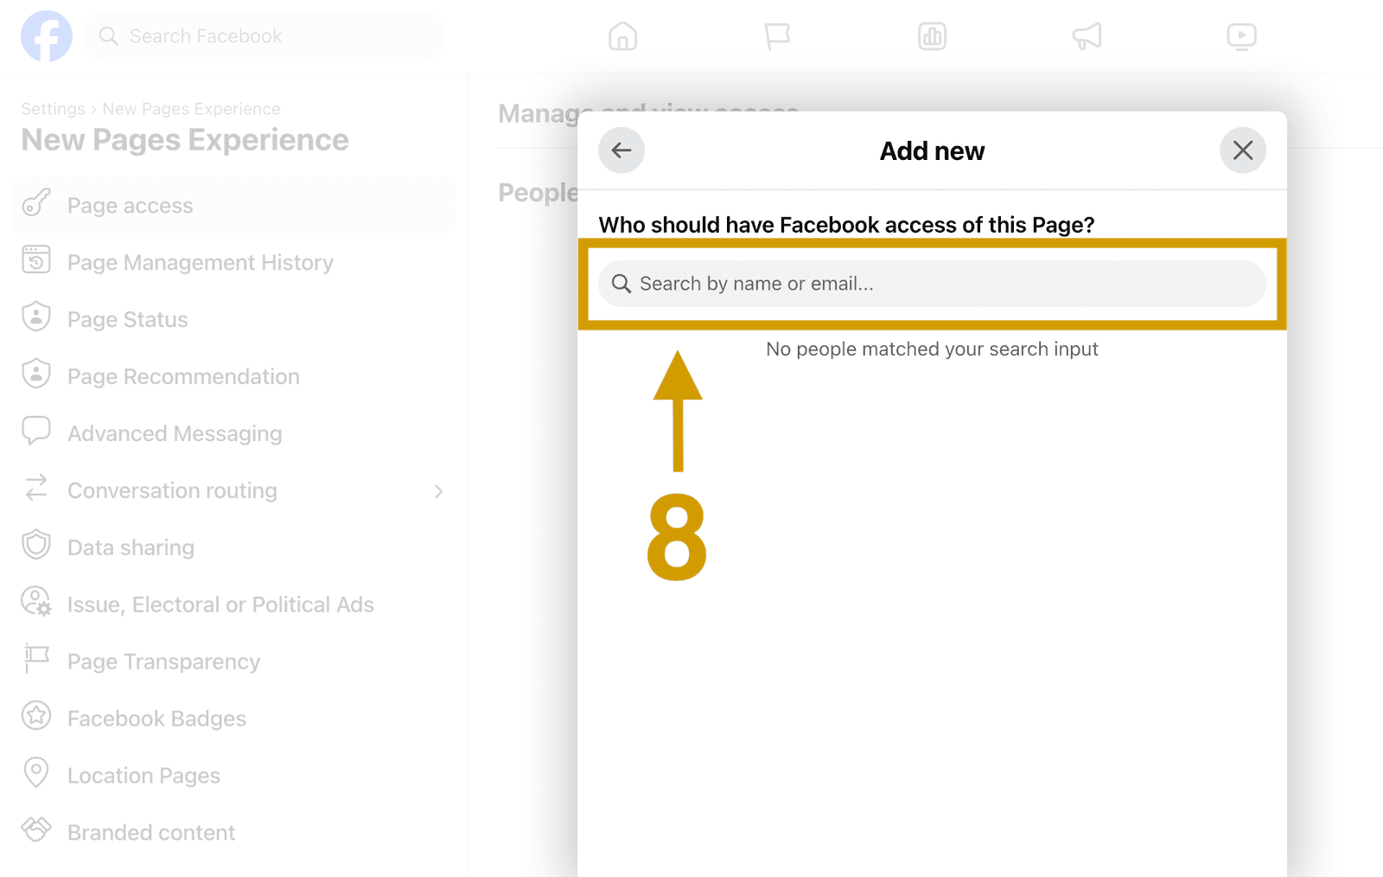Click the 'New Pages Experience' sidebar heading
1383x877 pixels.
(185, 140)
